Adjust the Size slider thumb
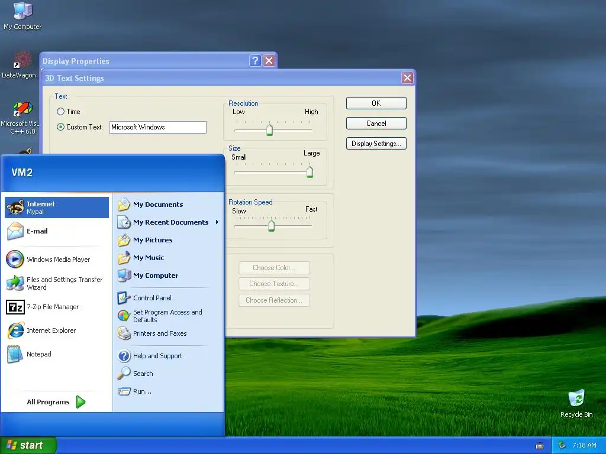Viewport: 606px width, 454px height. click(310, 171)
